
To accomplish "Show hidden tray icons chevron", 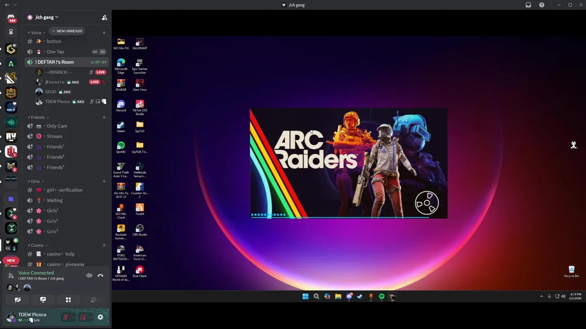I will (542, 297).
